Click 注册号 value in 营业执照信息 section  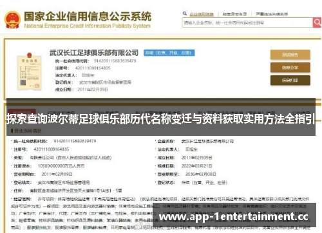[x=52, y=149]
